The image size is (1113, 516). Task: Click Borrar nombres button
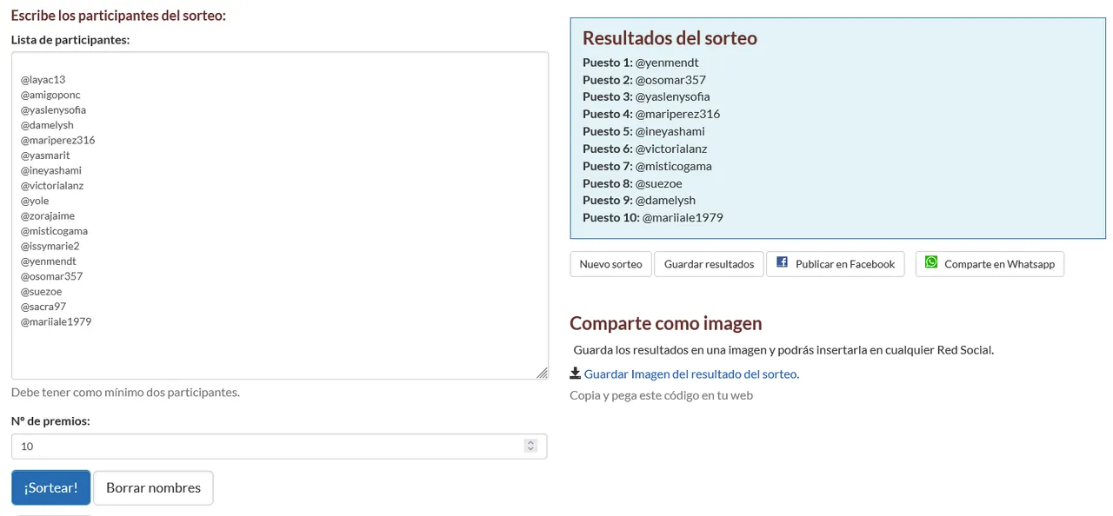[x=153, y=488]
